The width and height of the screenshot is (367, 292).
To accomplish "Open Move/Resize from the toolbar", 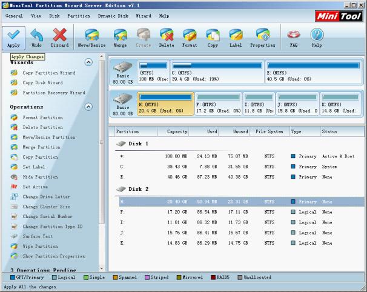I will coord(92,38).
